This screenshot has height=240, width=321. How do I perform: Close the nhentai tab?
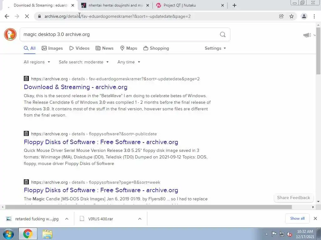coord(148,6)
